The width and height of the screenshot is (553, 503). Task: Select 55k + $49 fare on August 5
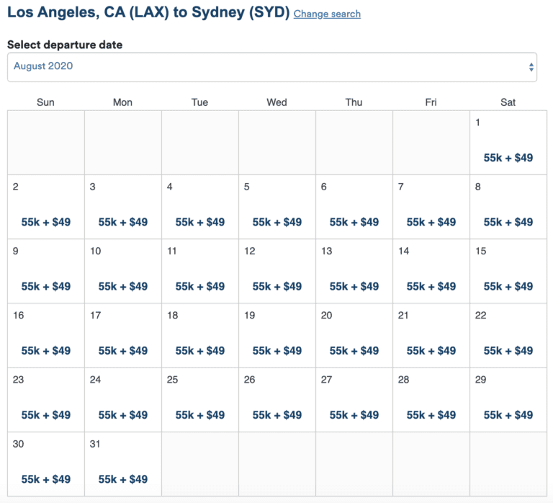pos(276,222)
